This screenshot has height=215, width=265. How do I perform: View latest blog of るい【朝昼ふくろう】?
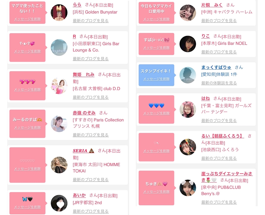click(x=219, y=158)
